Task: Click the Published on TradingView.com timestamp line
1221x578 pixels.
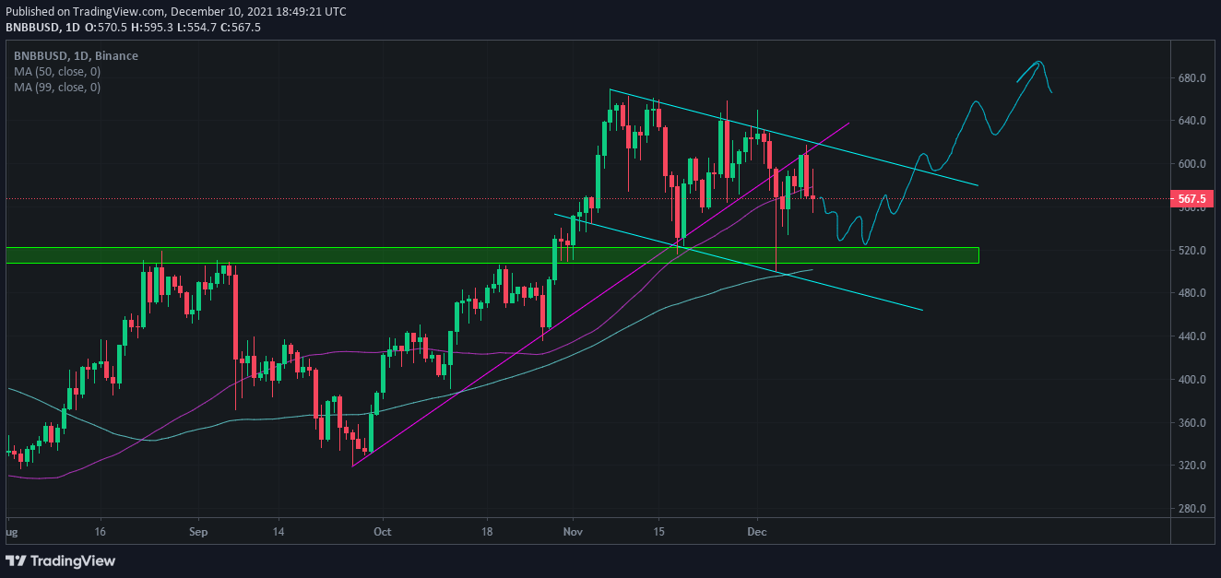Action: (175, 12)
